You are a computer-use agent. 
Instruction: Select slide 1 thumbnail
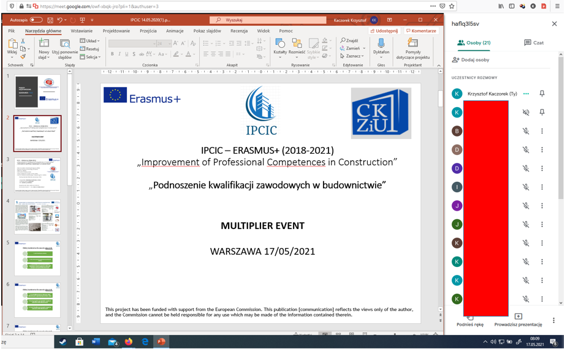37,92
